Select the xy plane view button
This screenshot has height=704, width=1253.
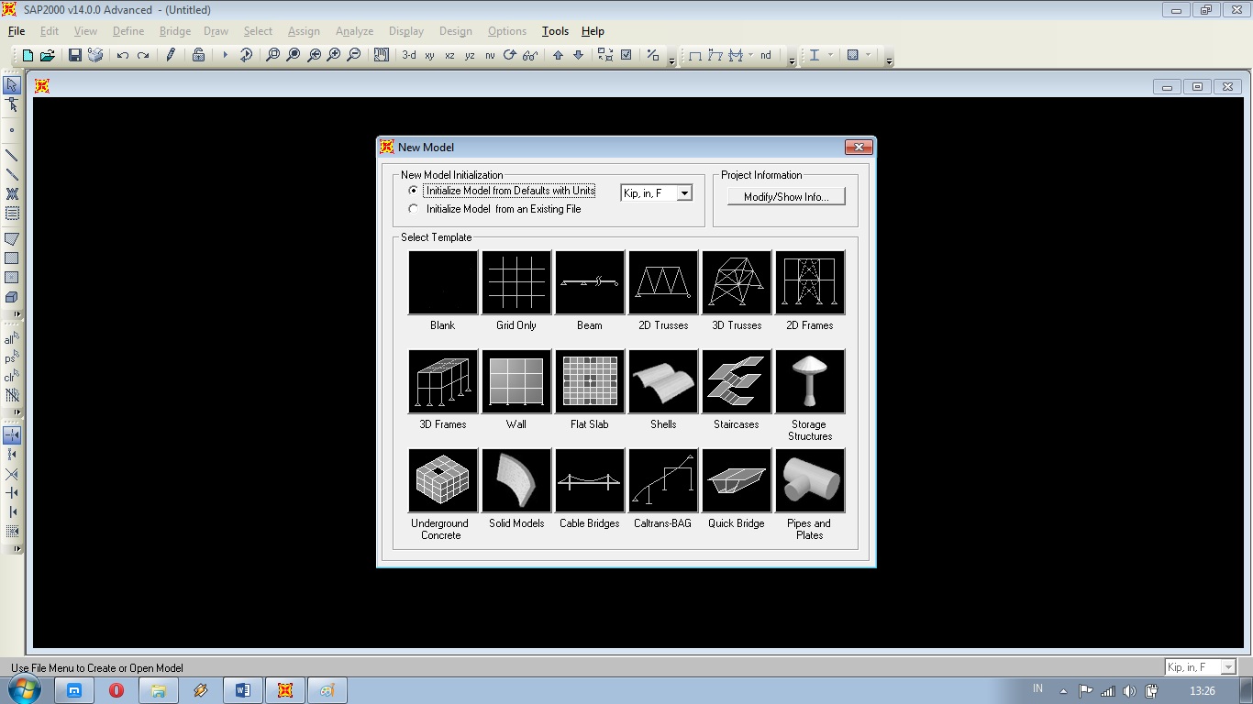coord(429,54)
